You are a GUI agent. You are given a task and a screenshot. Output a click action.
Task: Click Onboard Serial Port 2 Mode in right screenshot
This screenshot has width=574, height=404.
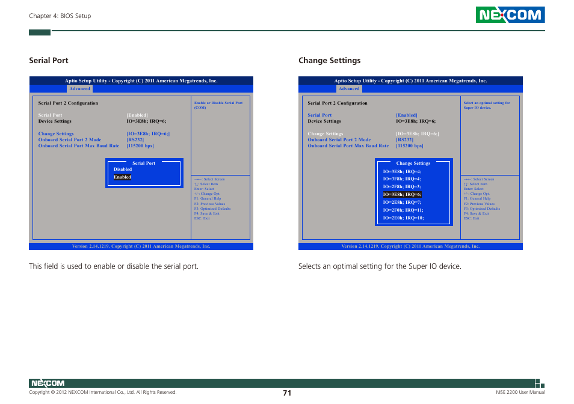[x=339, y=139]
